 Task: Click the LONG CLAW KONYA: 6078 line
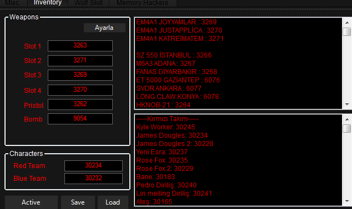pos(177,97)
